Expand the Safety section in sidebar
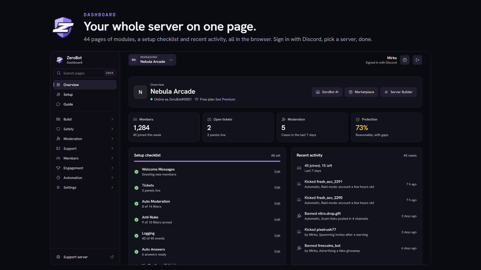This screenshot has width=481, height=270. [85, 129]
